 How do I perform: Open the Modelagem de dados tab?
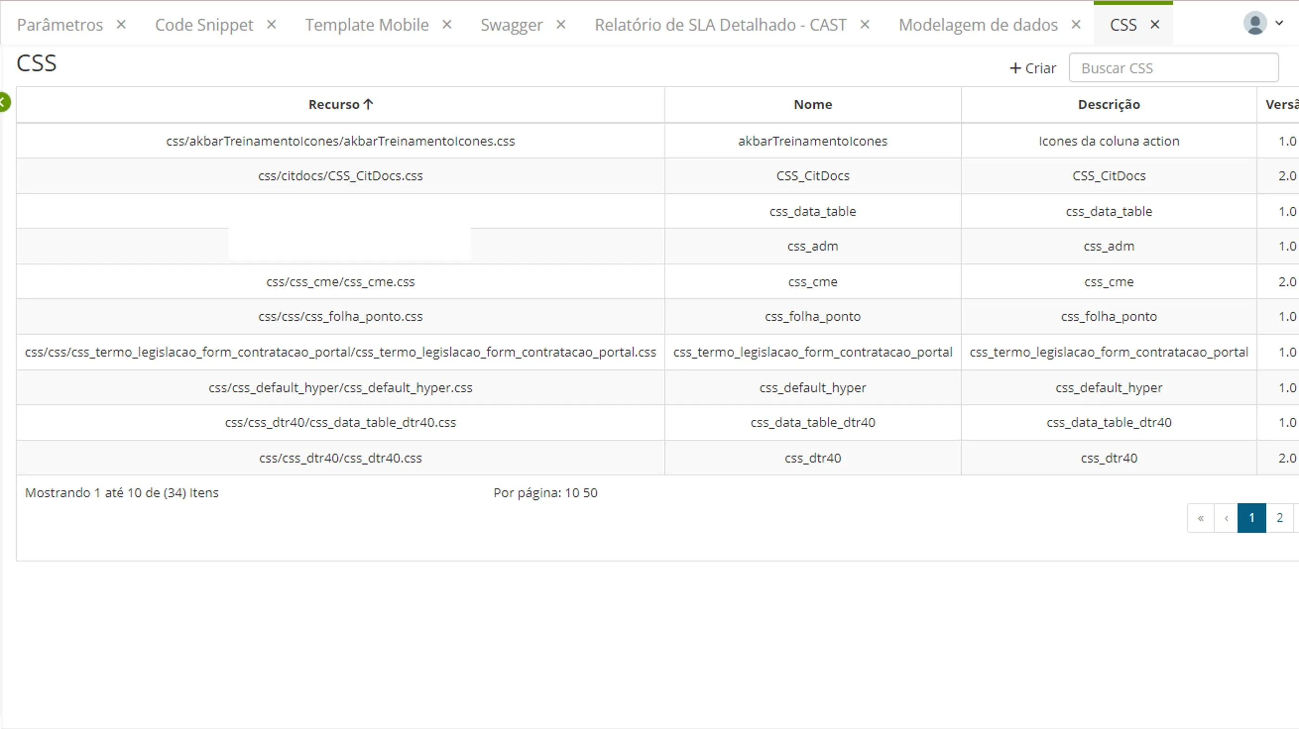tap(978, 25)
